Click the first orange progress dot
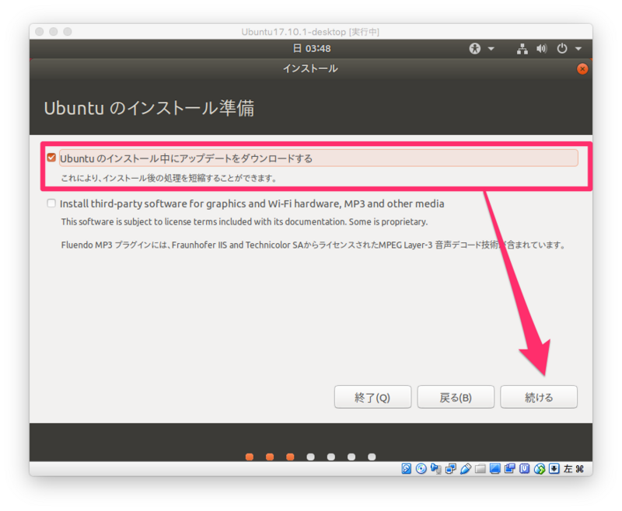Viewport: 622px width, 511px height. tap(250, 457)
